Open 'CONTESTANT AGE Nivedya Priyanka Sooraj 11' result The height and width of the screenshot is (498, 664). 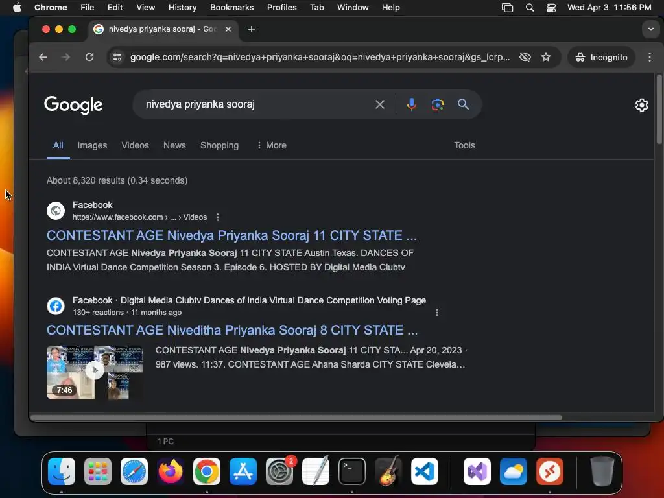tap(231, 235)
